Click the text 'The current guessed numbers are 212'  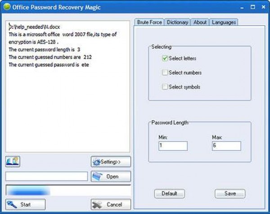50,57
